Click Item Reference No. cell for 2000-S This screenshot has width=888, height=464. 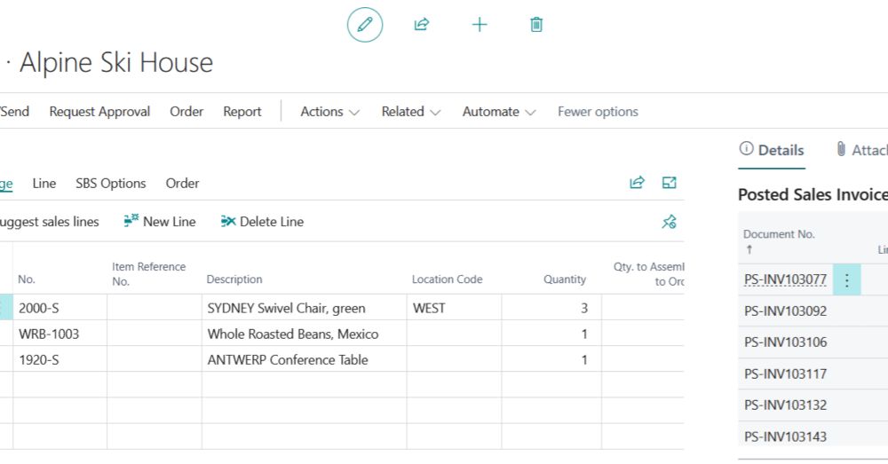coord(154,308)
